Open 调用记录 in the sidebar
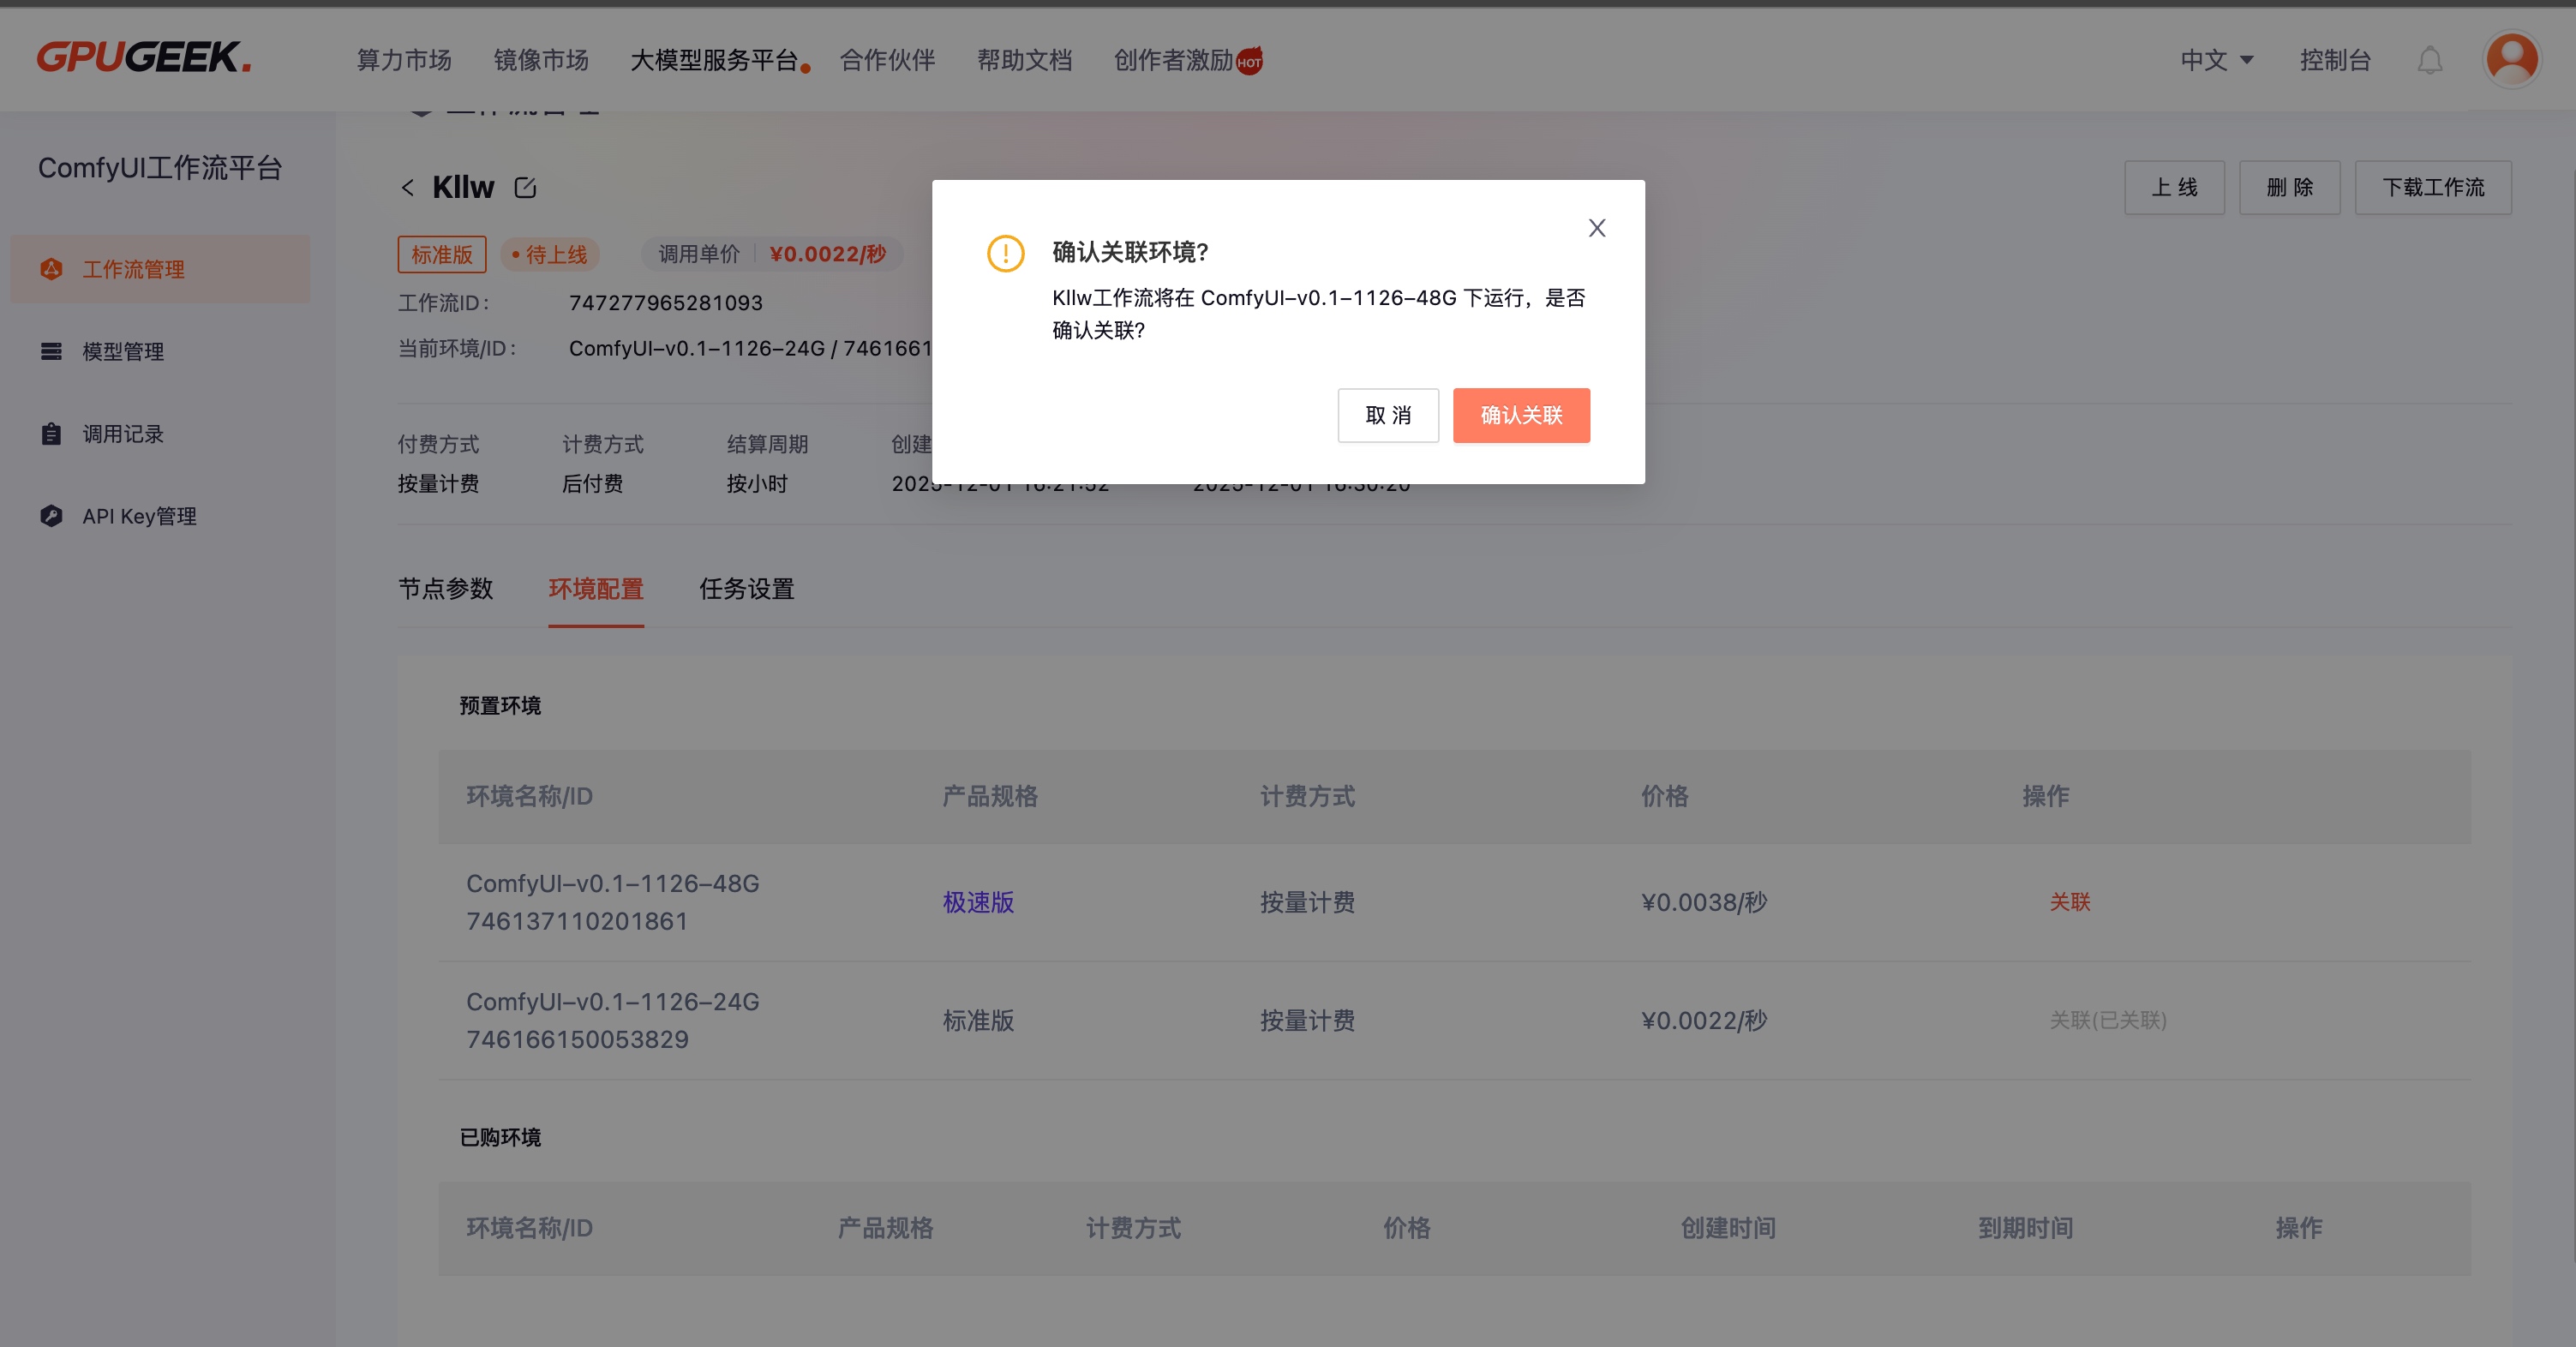The height and width of the screenshot is (1347, 2576). click(123, 434)
